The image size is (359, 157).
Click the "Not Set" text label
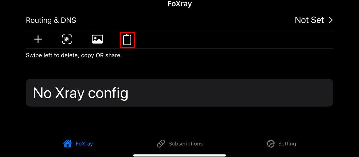(309, 20)
